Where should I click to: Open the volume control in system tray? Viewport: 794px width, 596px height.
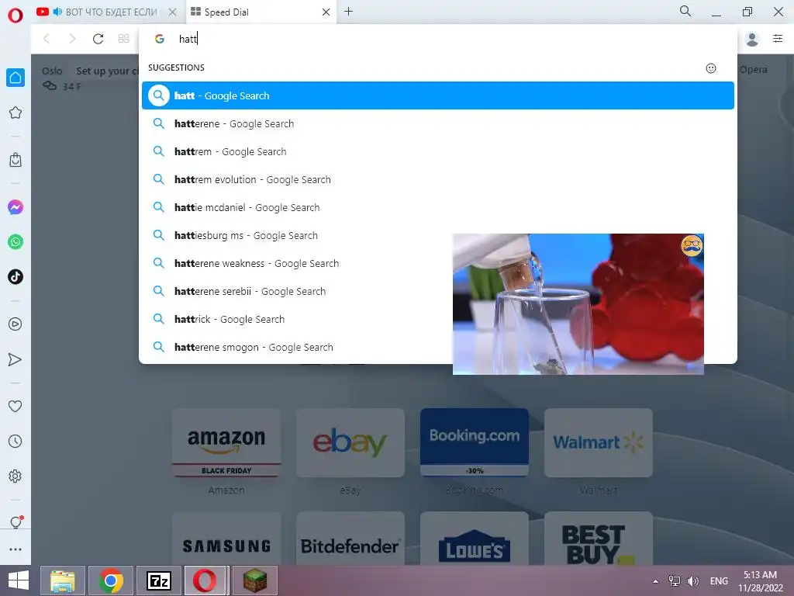click(693, 581)
